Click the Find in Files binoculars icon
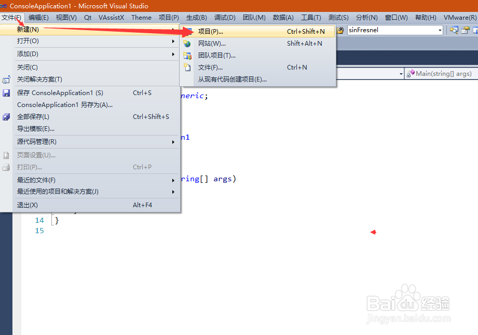Image resolution: width=478 pixels, height=335 pixels. click(x=340, y=30)
